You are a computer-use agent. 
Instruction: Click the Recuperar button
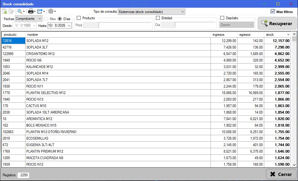tap(277, 23)
